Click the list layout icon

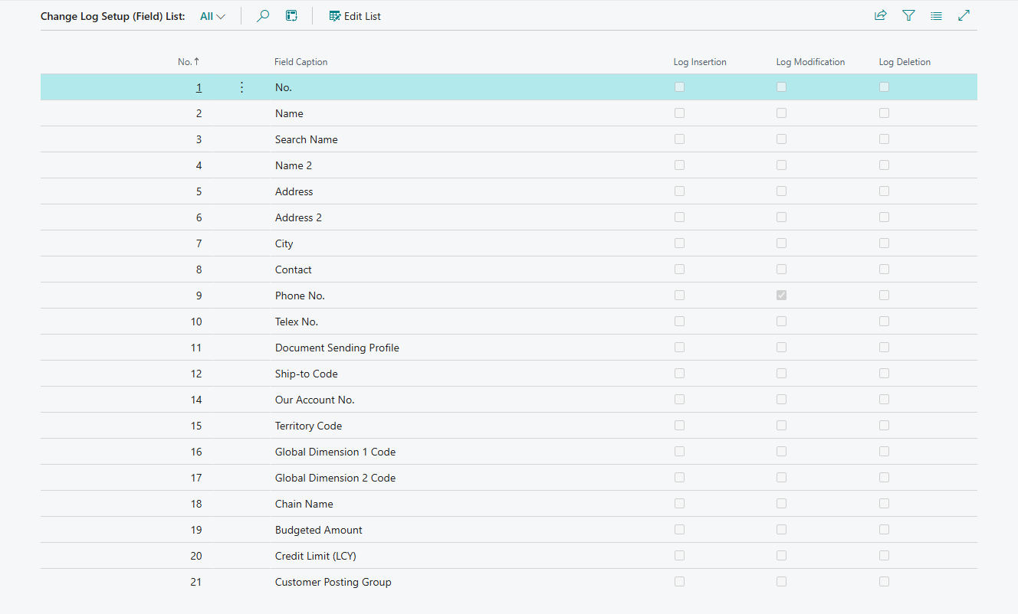(x=936, y=15)
